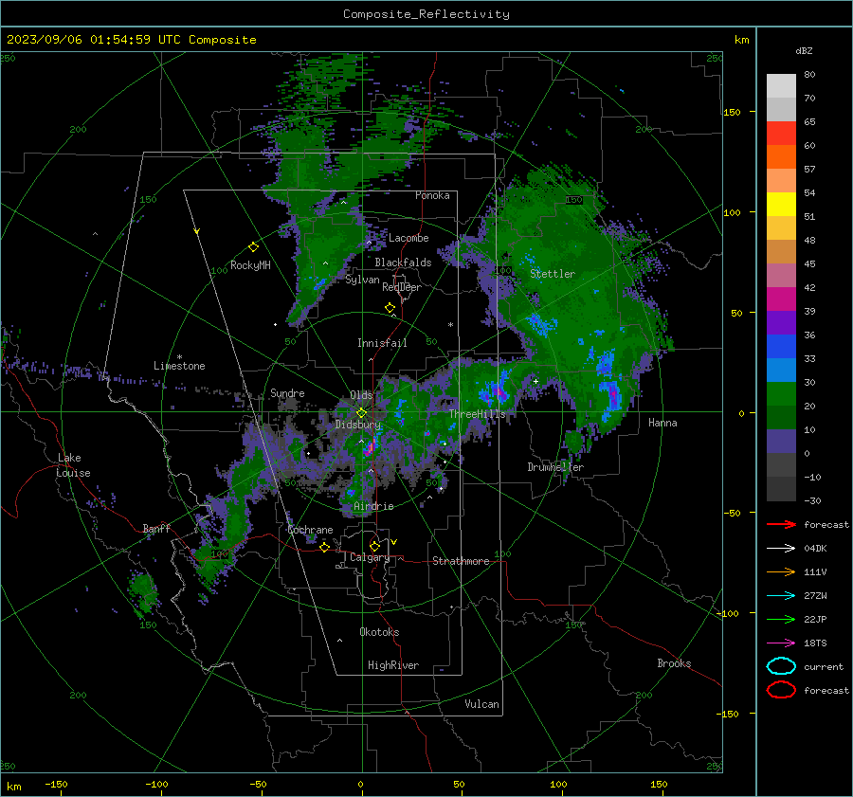Image resolution: width=853 pixels, height=797 pixels.
Task: Click the yellow diamond marker near RedDeer
Action: [x=390, y=308]
